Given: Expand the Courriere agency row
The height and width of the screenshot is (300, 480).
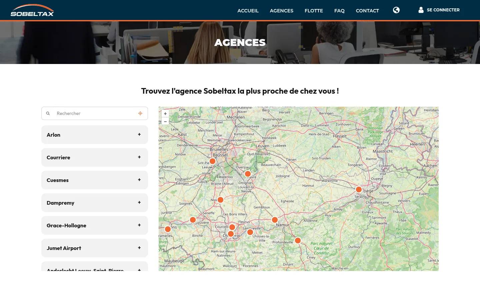Looking at the screenshot, I should (x=95, y=157).
